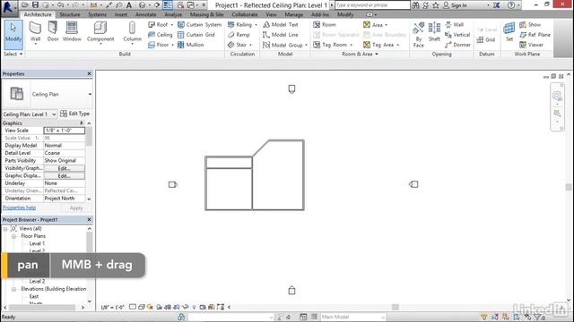This screenshot has height=322, width=574.
Task: Click the view scale 1/8" = 1'-0" control
Action: tap(112, 308)
